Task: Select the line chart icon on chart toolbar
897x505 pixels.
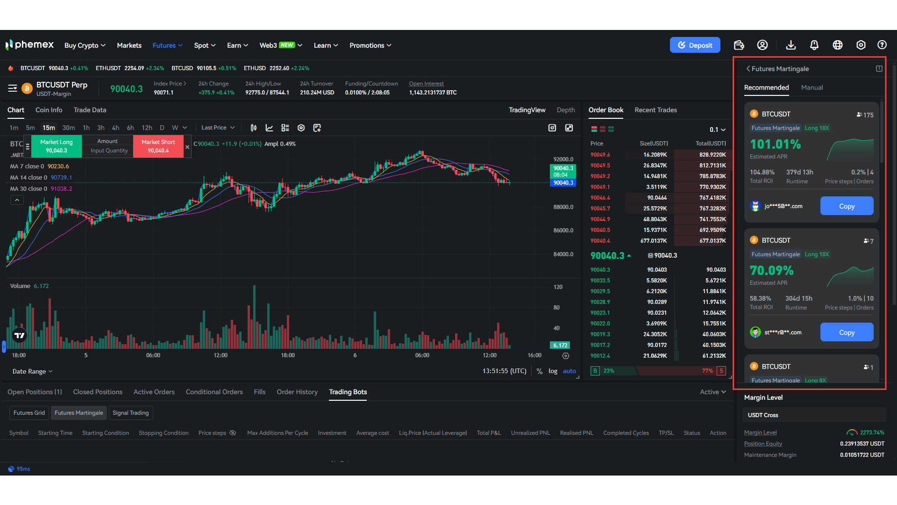Action: pyautogui.click(x=269, y=127)
